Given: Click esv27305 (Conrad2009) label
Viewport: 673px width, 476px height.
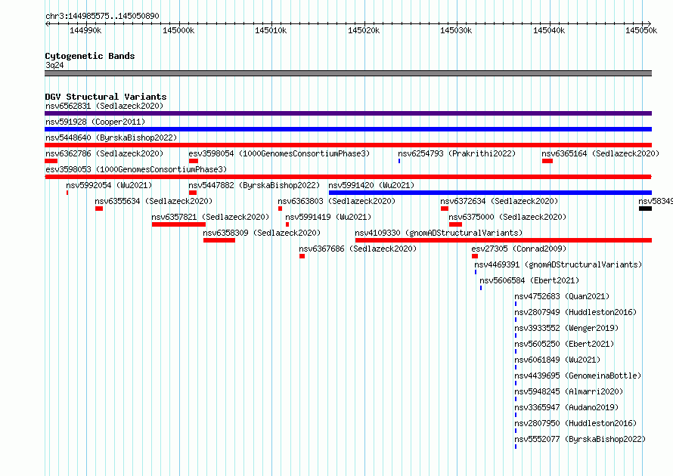Looking at the screenshot, I should (519, 249).
